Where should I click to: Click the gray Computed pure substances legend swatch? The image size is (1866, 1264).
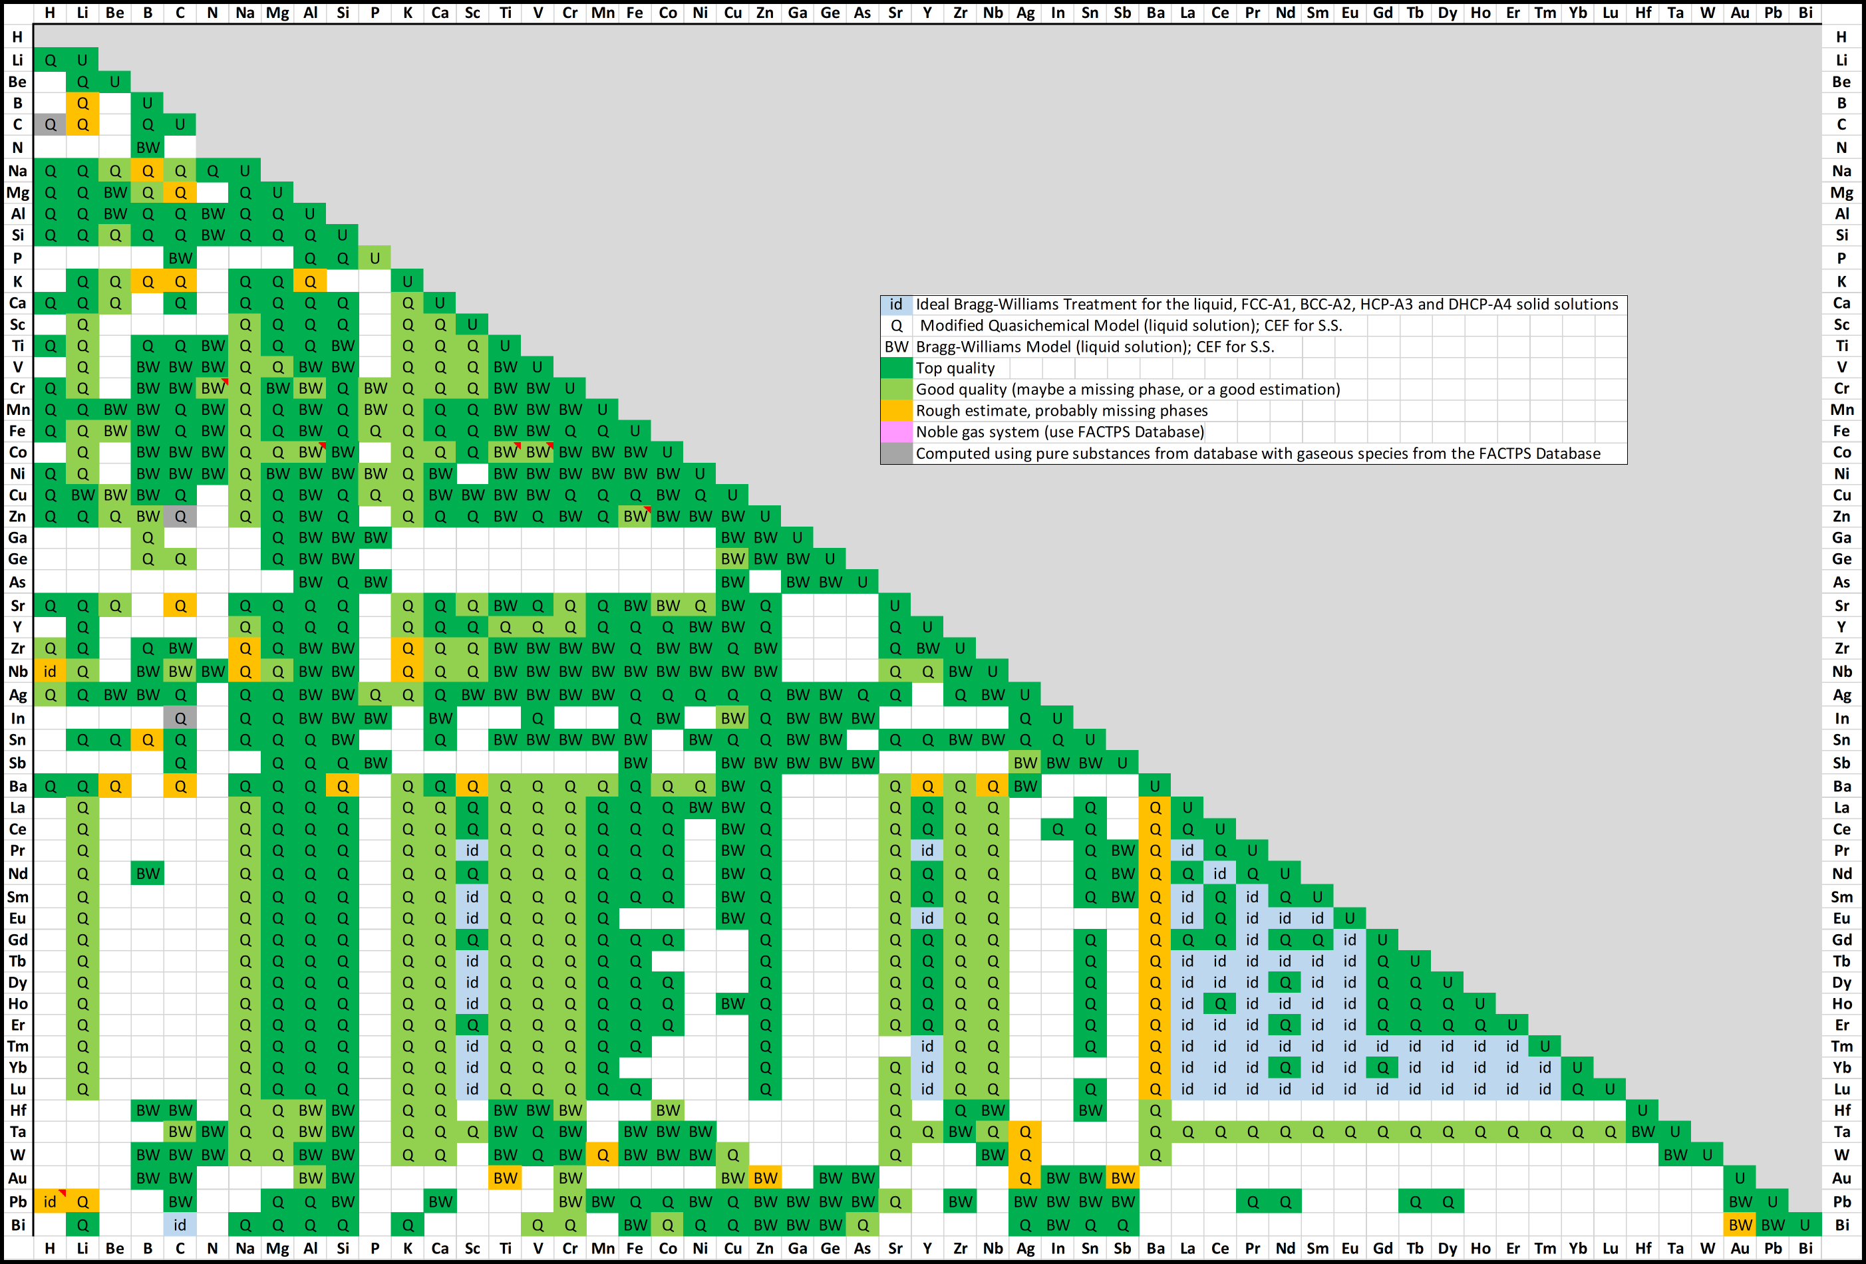coord(896,453)
